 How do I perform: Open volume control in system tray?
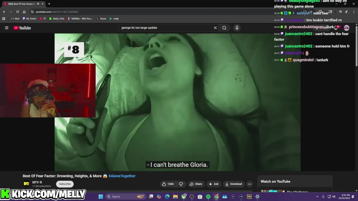(x=334, y=197)
